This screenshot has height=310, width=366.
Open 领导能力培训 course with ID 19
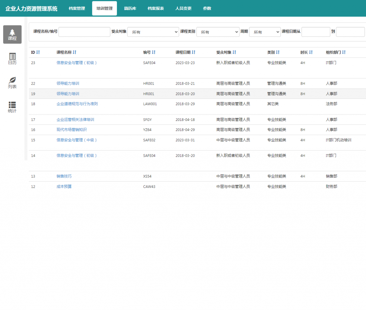click(x=68, y=93)
